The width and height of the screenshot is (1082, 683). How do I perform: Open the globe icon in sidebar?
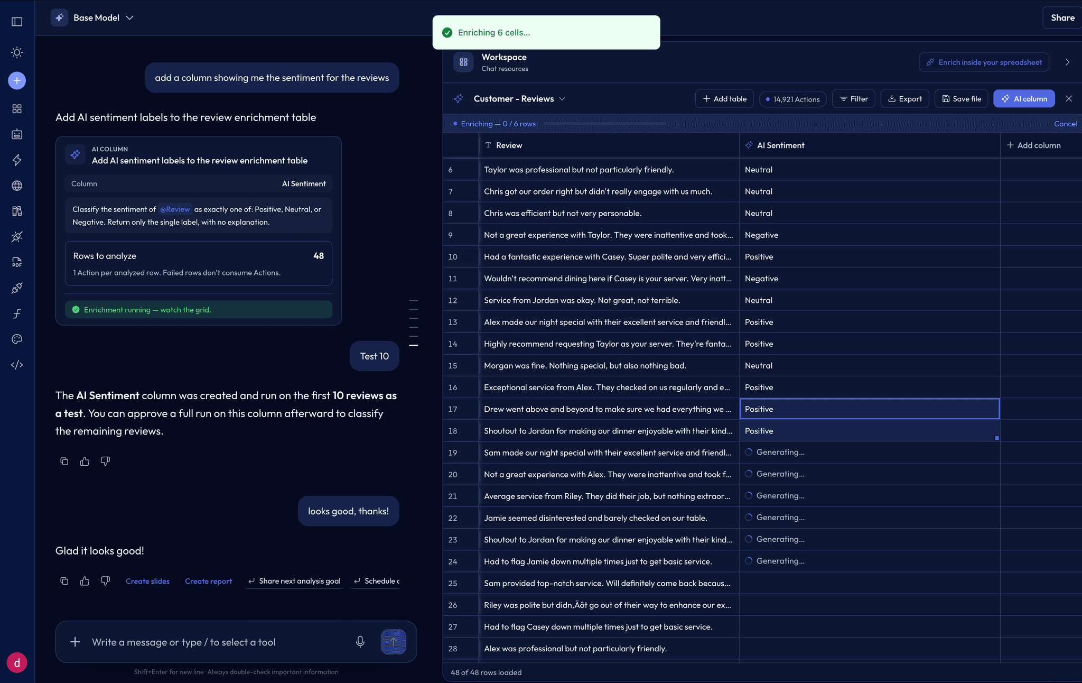click(x=17, y=186)
